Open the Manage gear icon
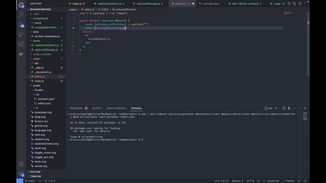Viewport: 326px width, 183px height. [21, 174]
